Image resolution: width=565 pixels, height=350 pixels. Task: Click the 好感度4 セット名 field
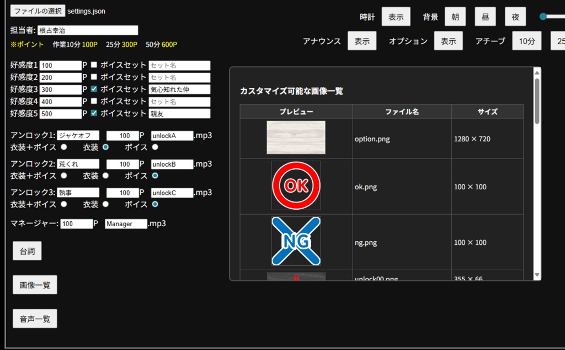[179, 102]
